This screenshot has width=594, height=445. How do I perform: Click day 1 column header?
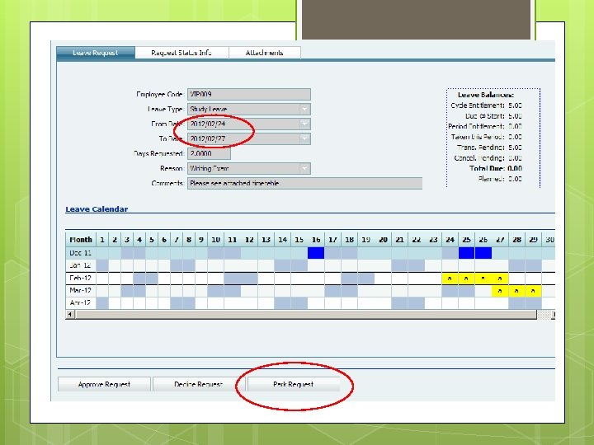coord(102,240)
